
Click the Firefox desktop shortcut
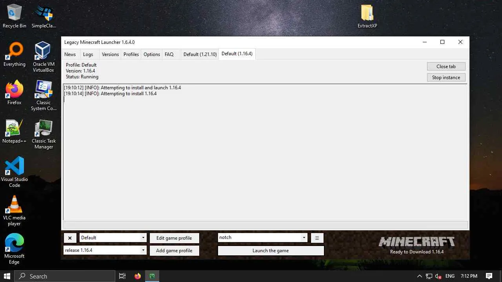point(15,93)
